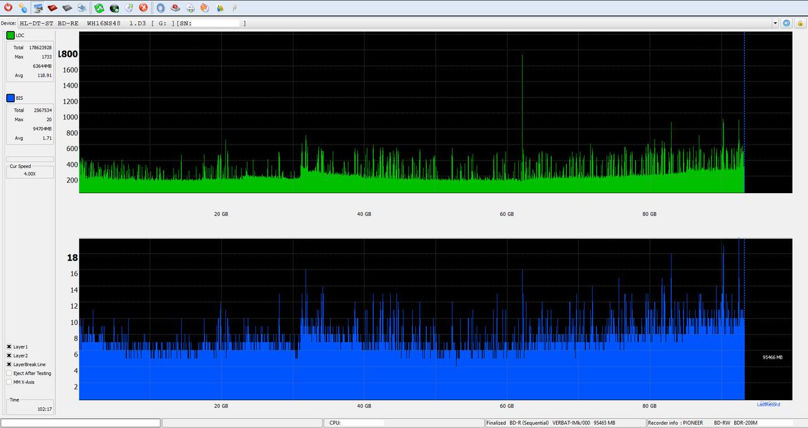Click the blue BIS color swatch

[x=11, y=98]
